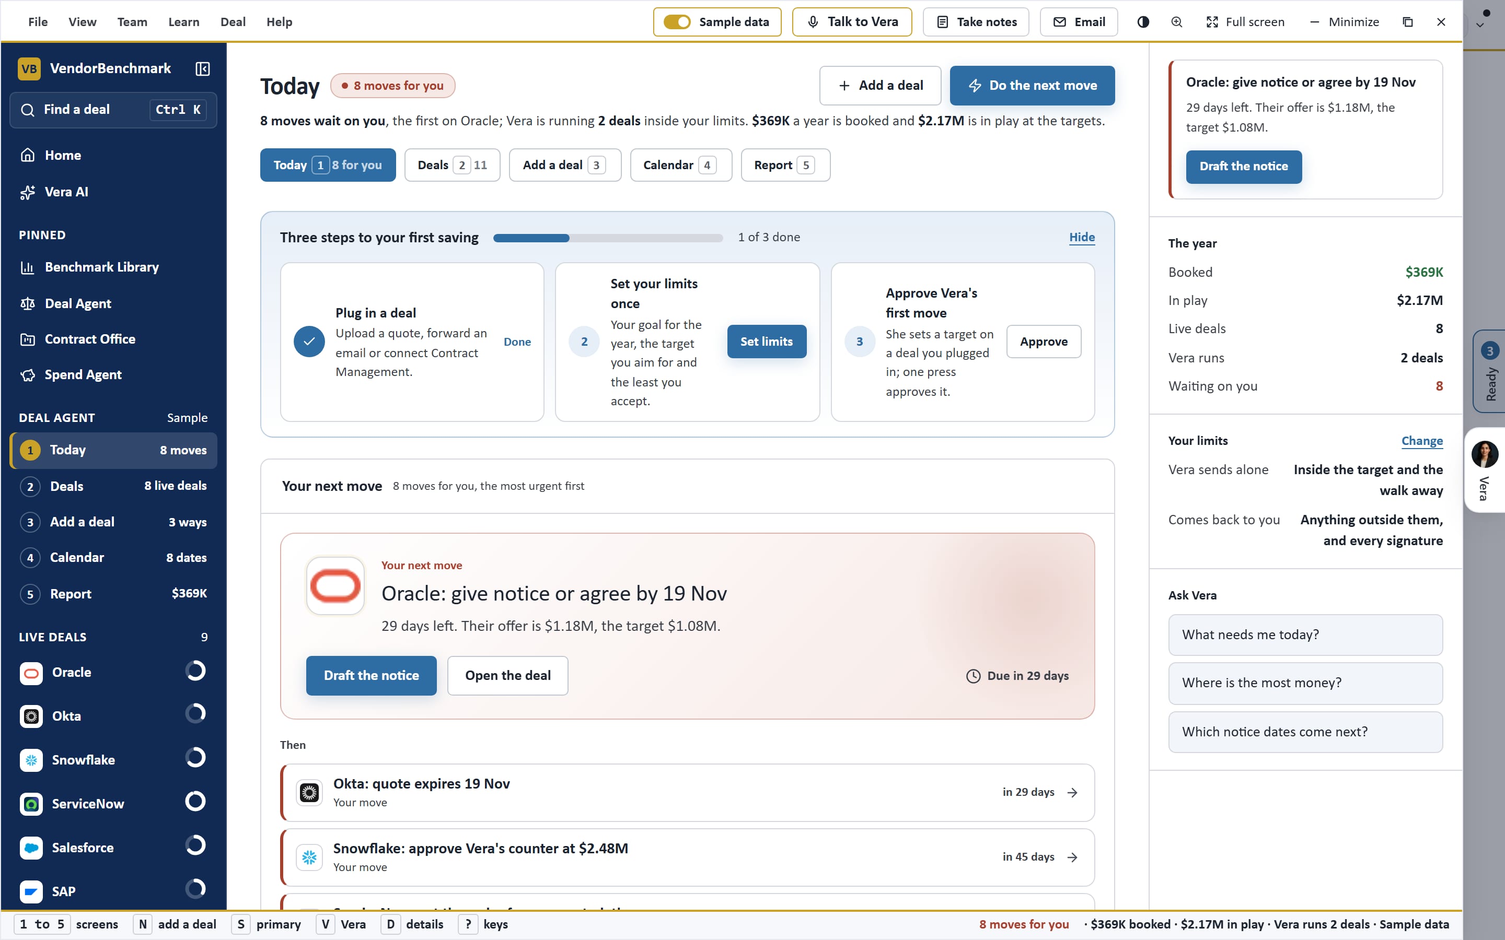This screenshot has height=940, width=1505.
Task: Open the Okta quote expires row arrow
Action: (x=1072, y=792)
